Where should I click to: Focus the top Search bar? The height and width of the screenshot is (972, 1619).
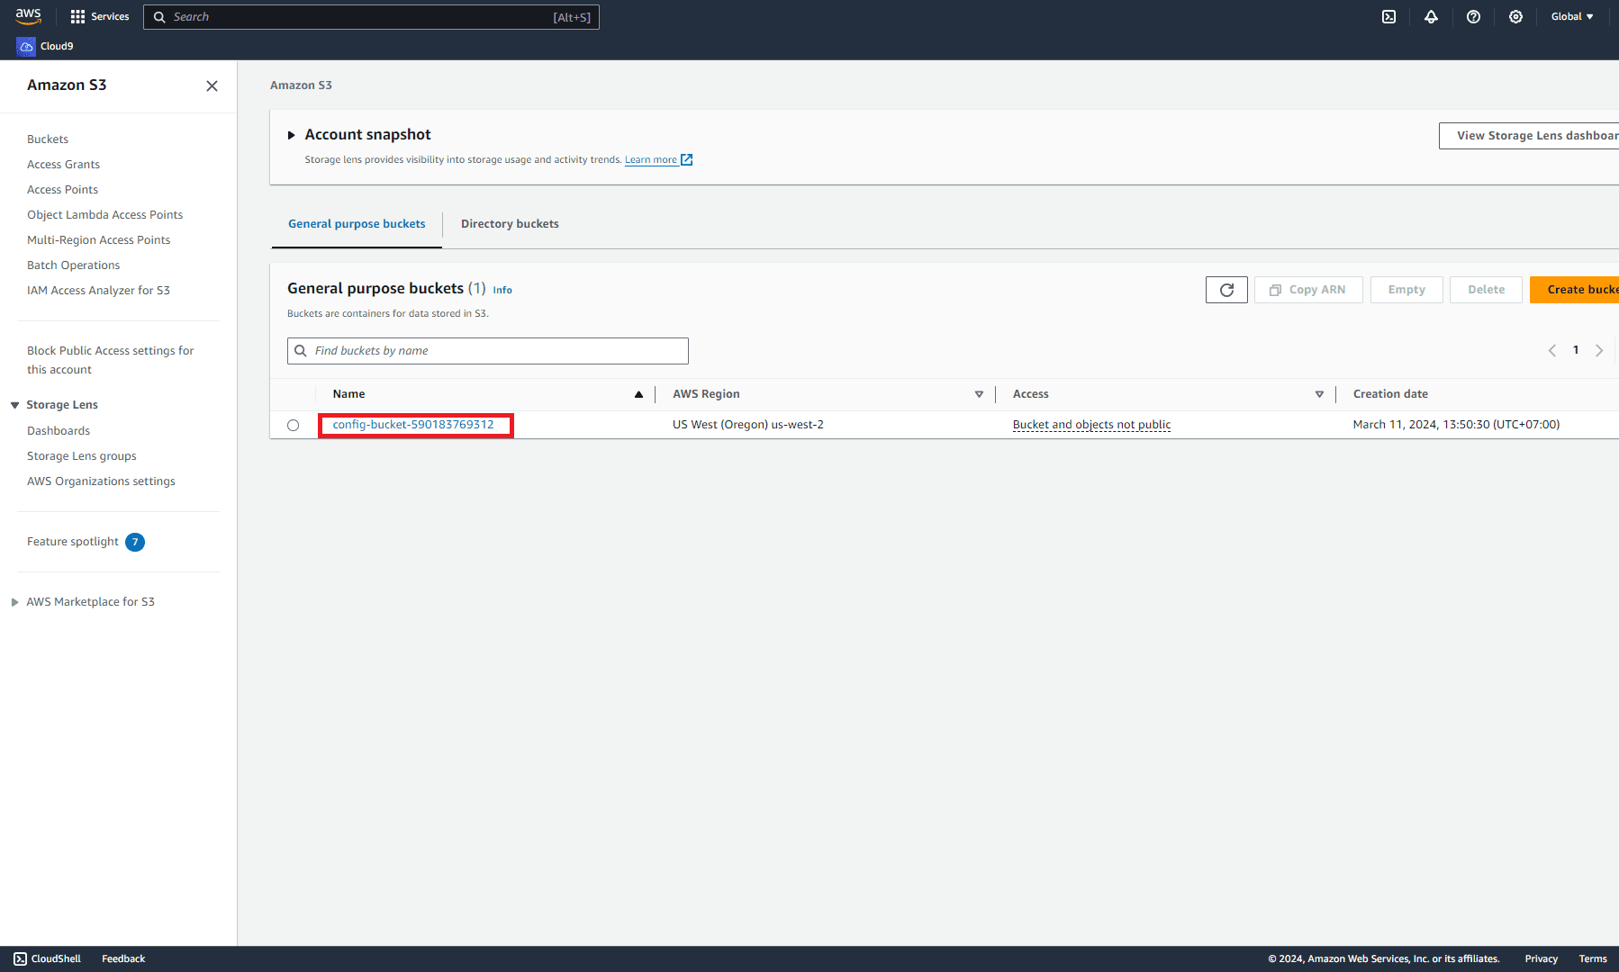click(371, 17)
